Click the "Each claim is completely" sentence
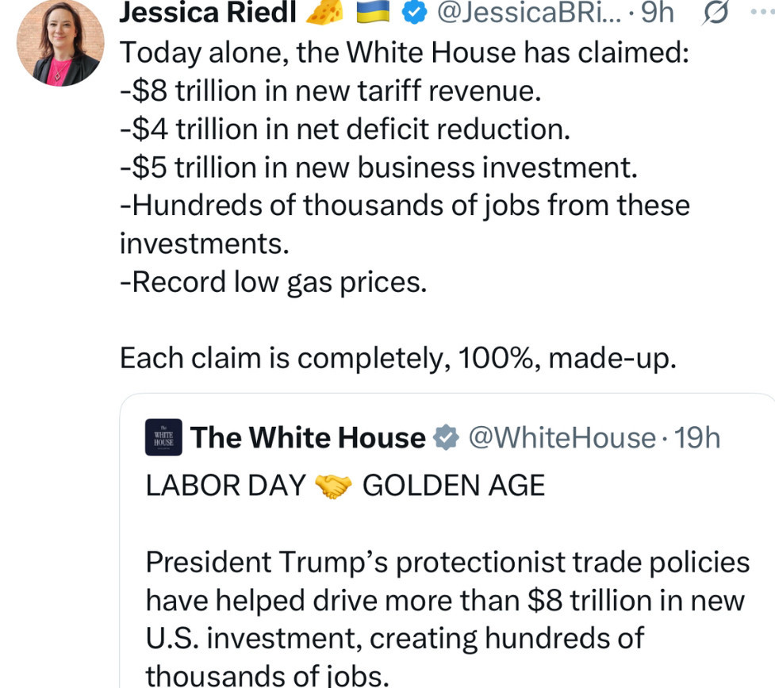775x688 pixels. [398, 358]
